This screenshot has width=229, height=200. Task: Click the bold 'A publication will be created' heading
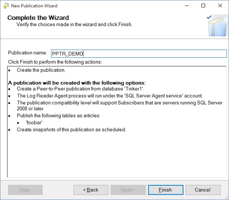[77, 83]
